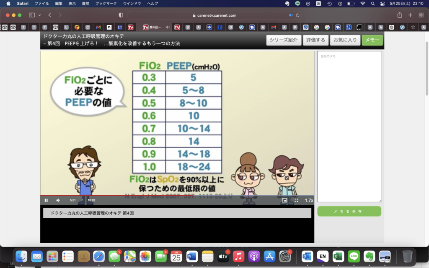The image size is (429, 268).
Task: Toggle the Safari sidebar
Action: point(32,15)
